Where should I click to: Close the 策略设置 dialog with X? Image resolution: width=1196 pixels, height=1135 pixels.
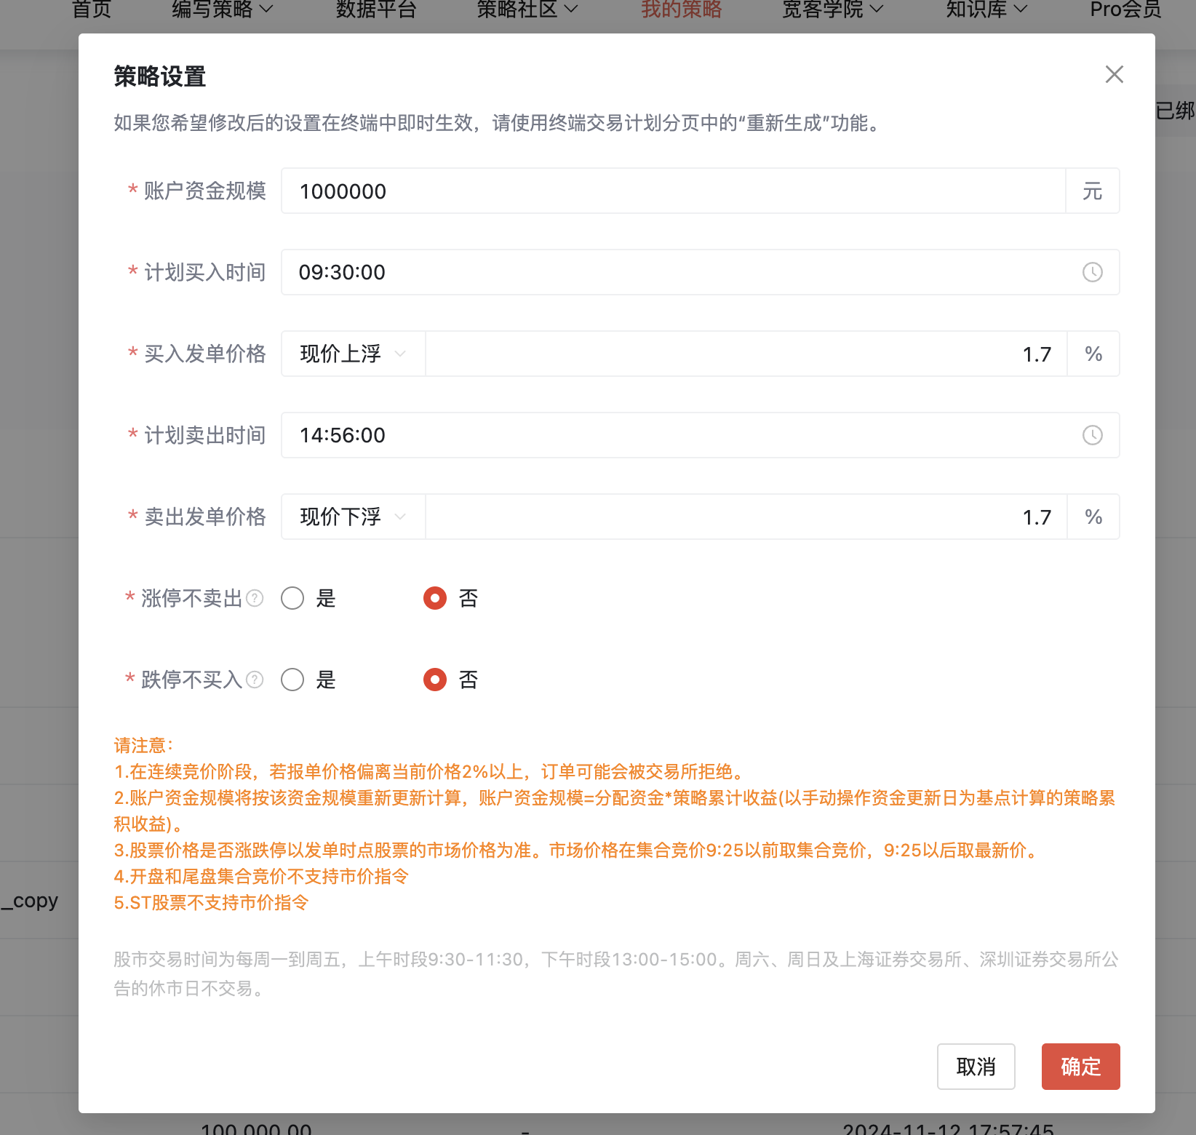[1114, 74]
